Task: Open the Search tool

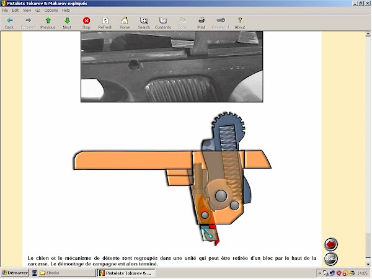Action: [144, 23]
